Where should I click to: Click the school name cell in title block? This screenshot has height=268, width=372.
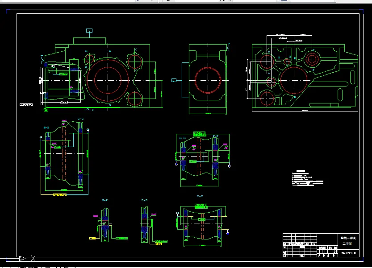pos(348,238)
